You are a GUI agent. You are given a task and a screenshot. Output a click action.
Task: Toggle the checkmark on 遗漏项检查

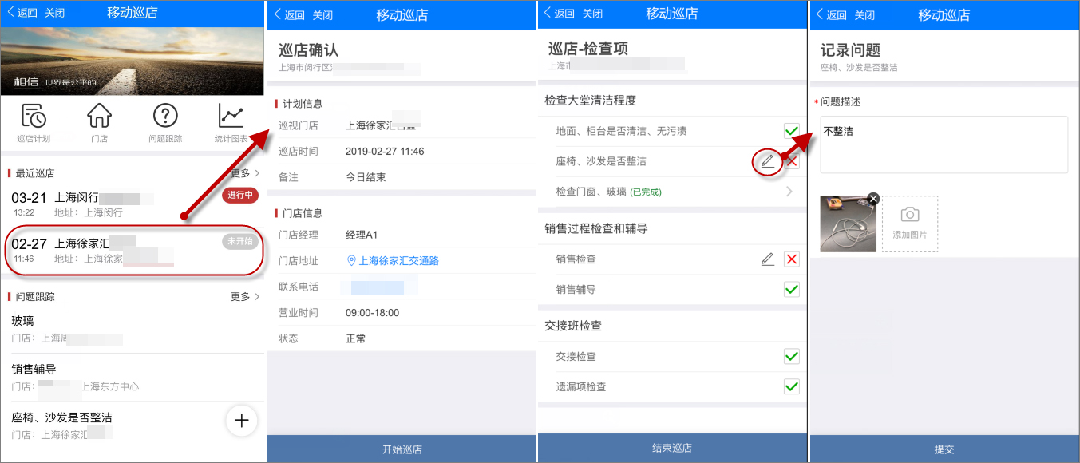tap(791, 387)
